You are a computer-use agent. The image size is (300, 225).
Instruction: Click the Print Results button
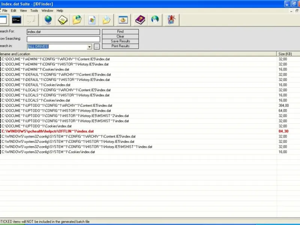tap(120, 46)
